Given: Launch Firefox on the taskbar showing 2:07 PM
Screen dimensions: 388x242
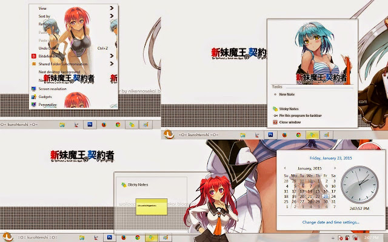Looking at the screenshot, I should [124, 238].
